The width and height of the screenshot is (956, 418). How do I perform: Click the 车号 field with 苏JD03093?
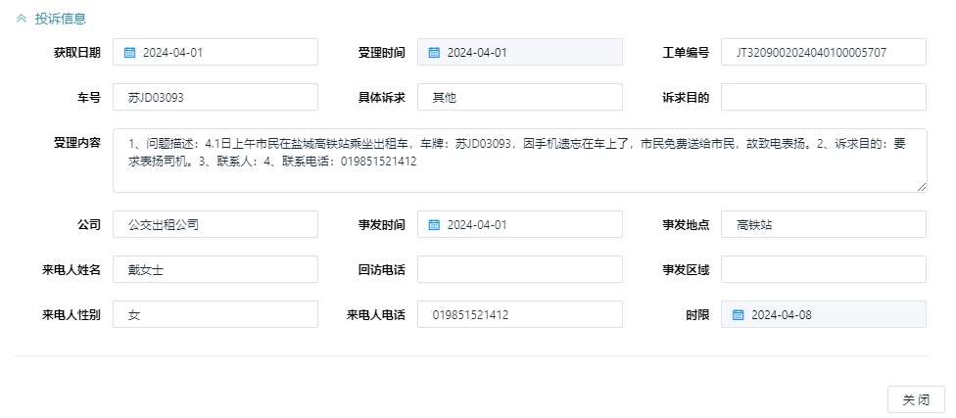point(215,98)
